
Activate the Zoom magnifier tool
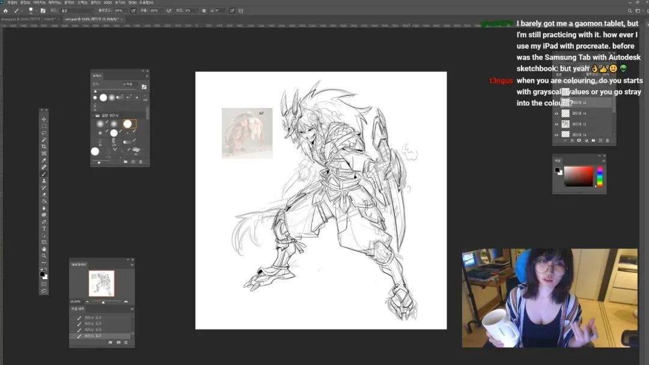click(x=44, y=256)
